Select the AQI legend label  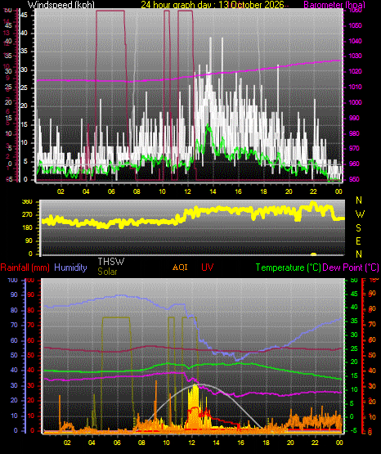click(x=180, y=267)
